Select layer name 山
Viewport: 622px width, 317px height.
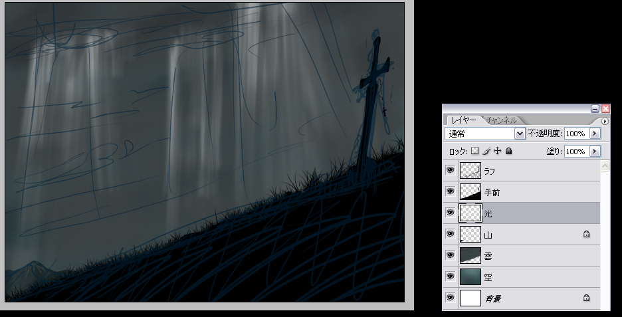pyautogui.click(x=488, y=235)
